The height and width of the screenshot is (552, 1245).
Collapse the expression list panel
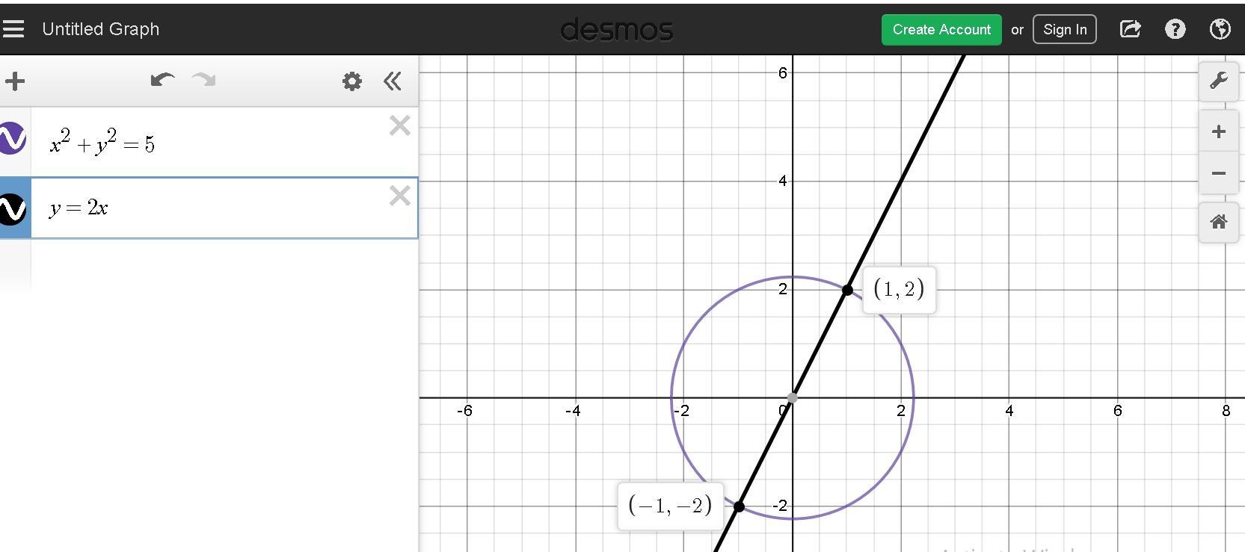click(x=393, y=81)
